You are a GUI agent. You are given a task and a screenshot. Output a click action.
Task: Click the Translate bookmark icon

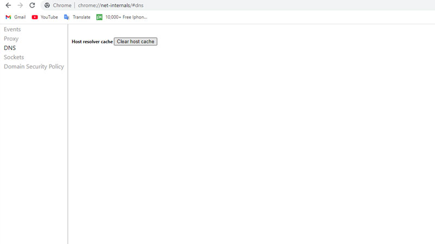66,17
